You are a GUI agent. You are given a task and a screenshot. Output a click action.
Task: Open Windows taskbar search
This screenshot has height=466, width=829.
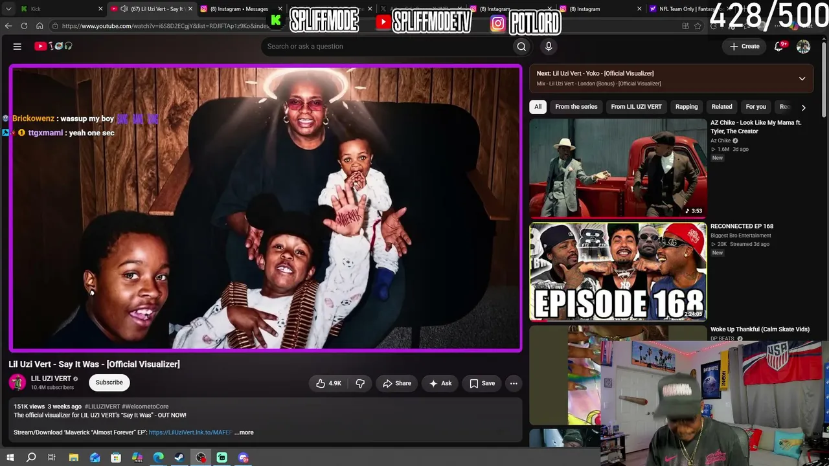tap(31, 458)
